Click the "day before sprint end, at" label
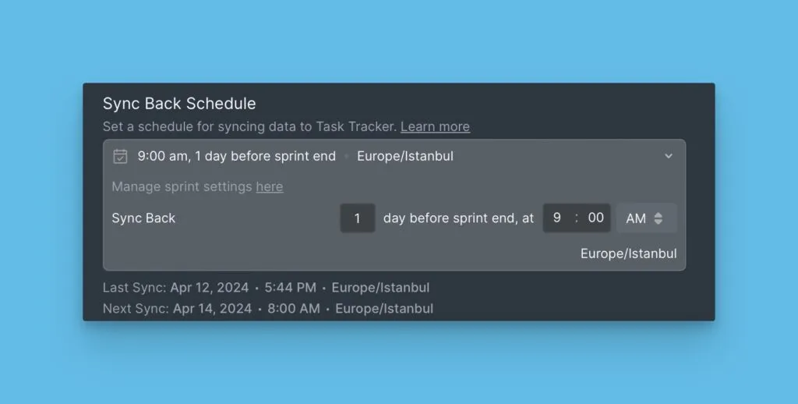 click(x=458, y=218)
